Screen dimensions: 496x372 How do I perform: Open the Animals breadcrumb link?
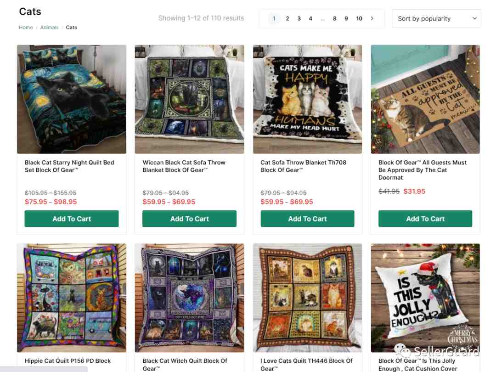click(x=49, y=28)
